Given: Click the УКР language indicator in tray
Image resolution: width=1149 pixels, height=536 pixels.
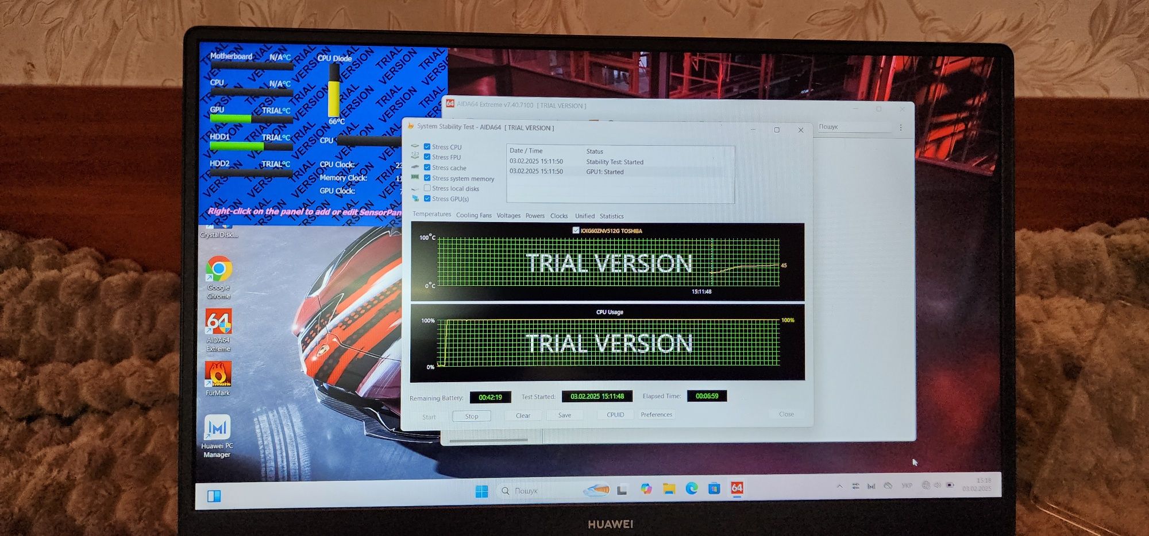Looking at the screenshot, I should point(907,485).
